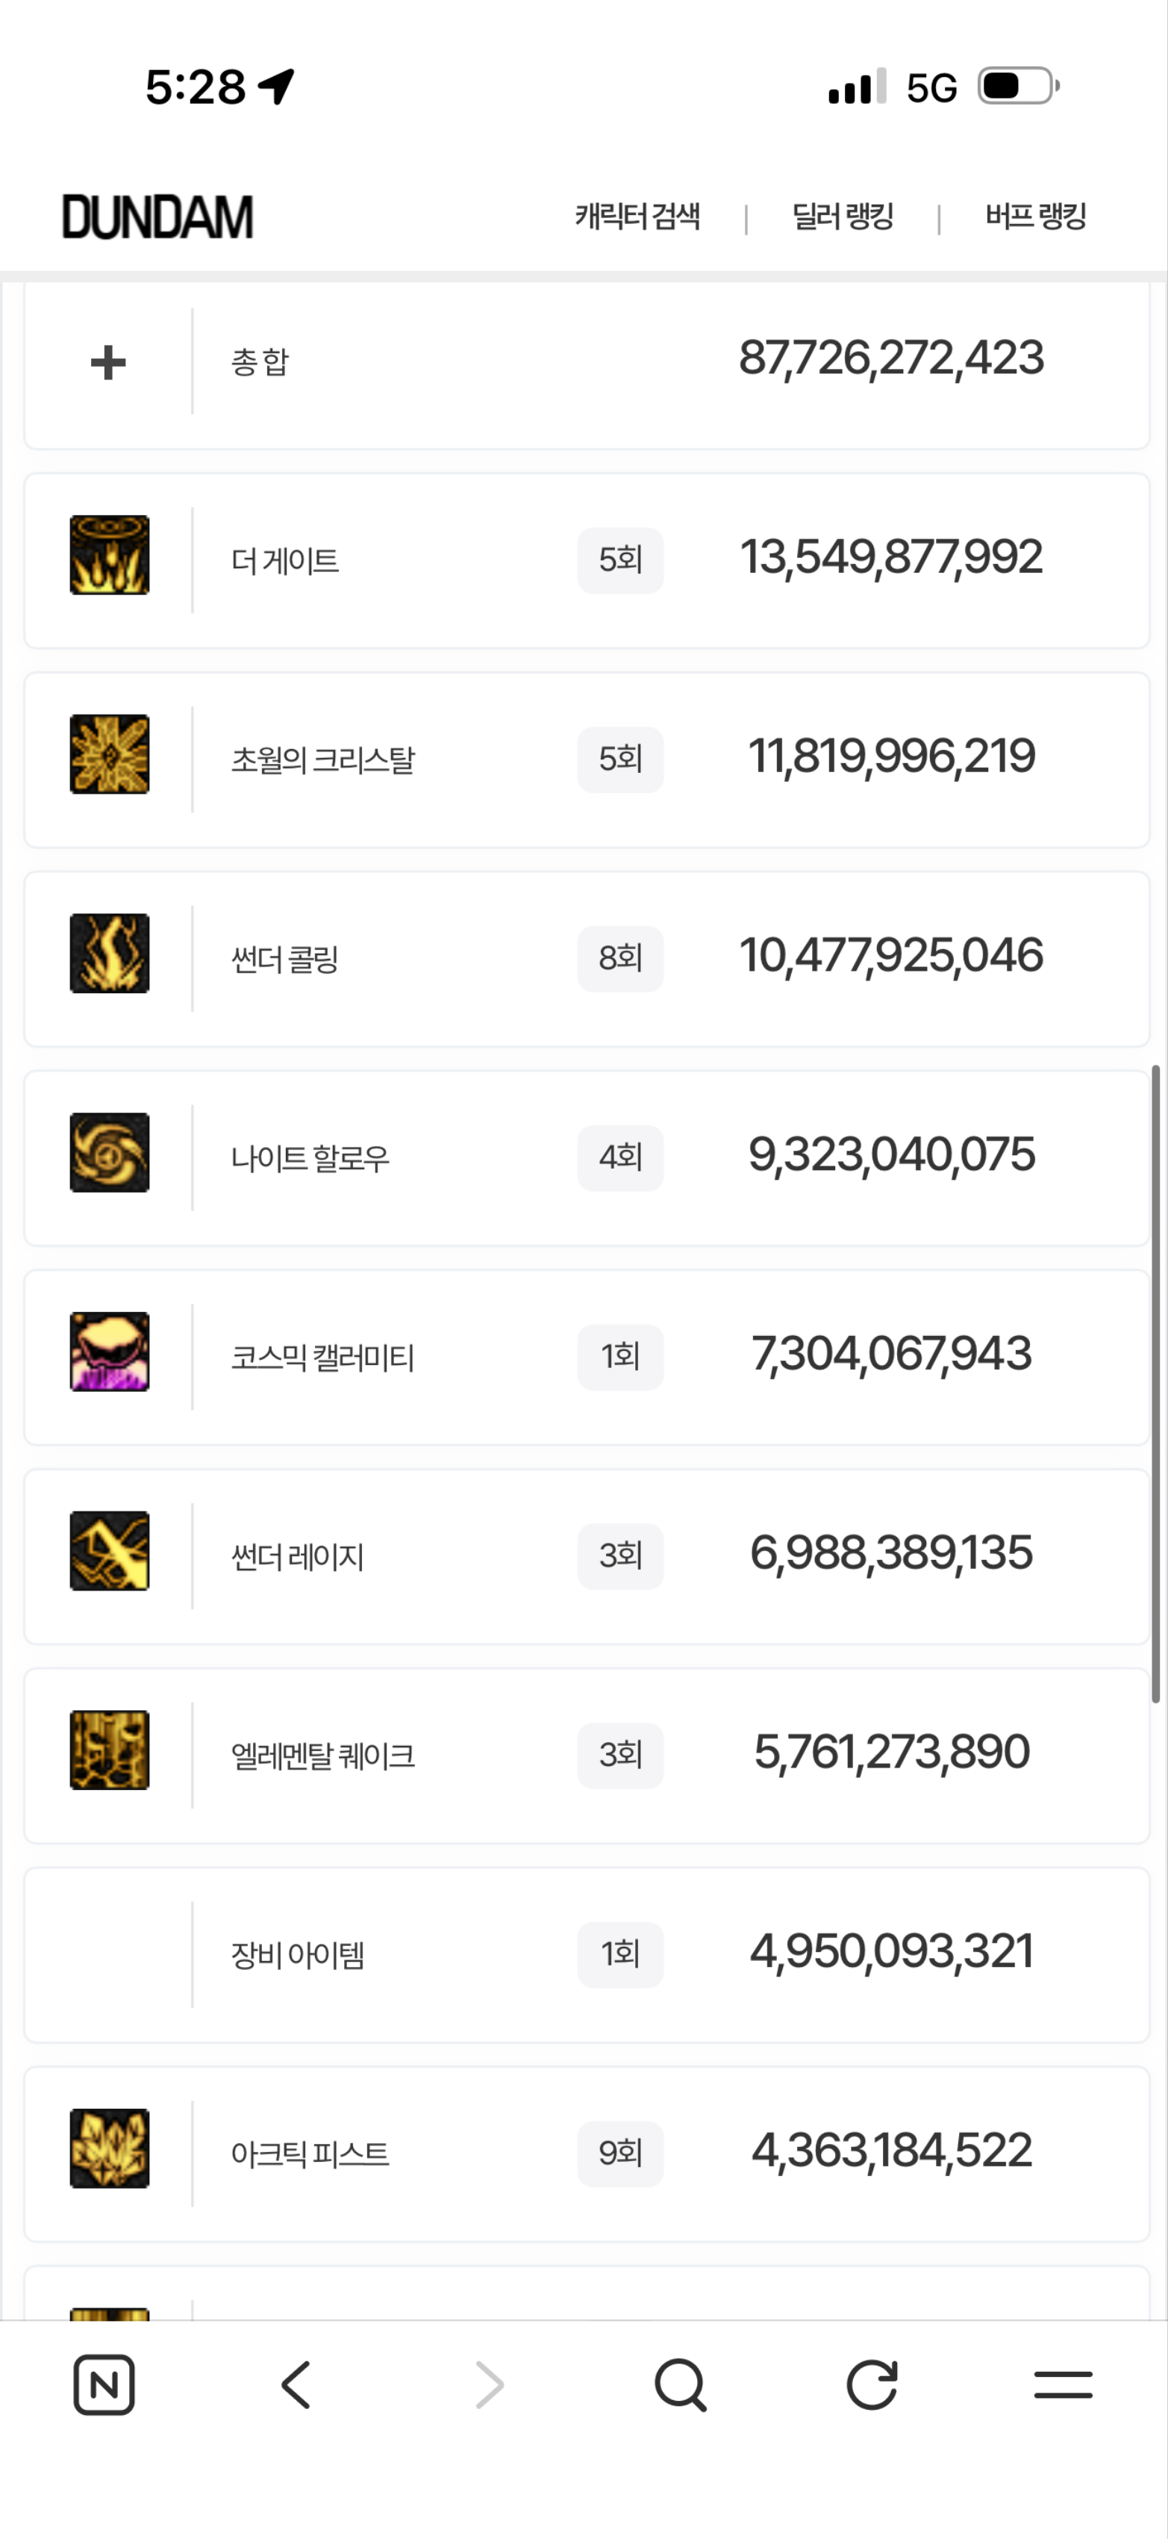Screen dimensions: 1168x2539
Task: Tap the 더 게이트 skill icon
Action: [x=109, y=555]
